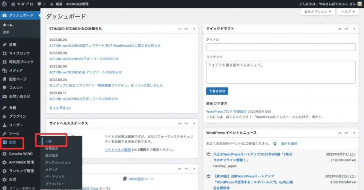Viewport: 364px width, 190px height.
Task: Click the 目次 gear icon
Action: click(4, 179)
